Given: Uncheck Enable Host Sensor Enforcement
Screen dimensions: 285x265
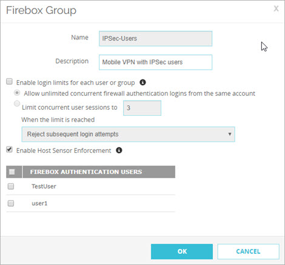Looking at the screenshot, I should click(9, 150).
